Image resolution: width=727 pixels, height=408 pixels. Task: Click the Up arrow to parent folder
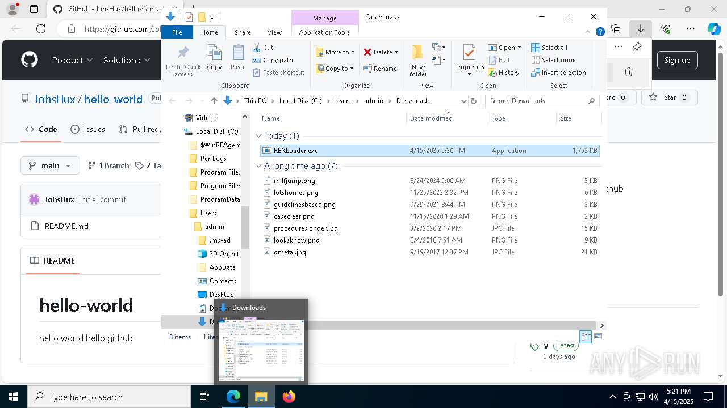click(214, 101)
